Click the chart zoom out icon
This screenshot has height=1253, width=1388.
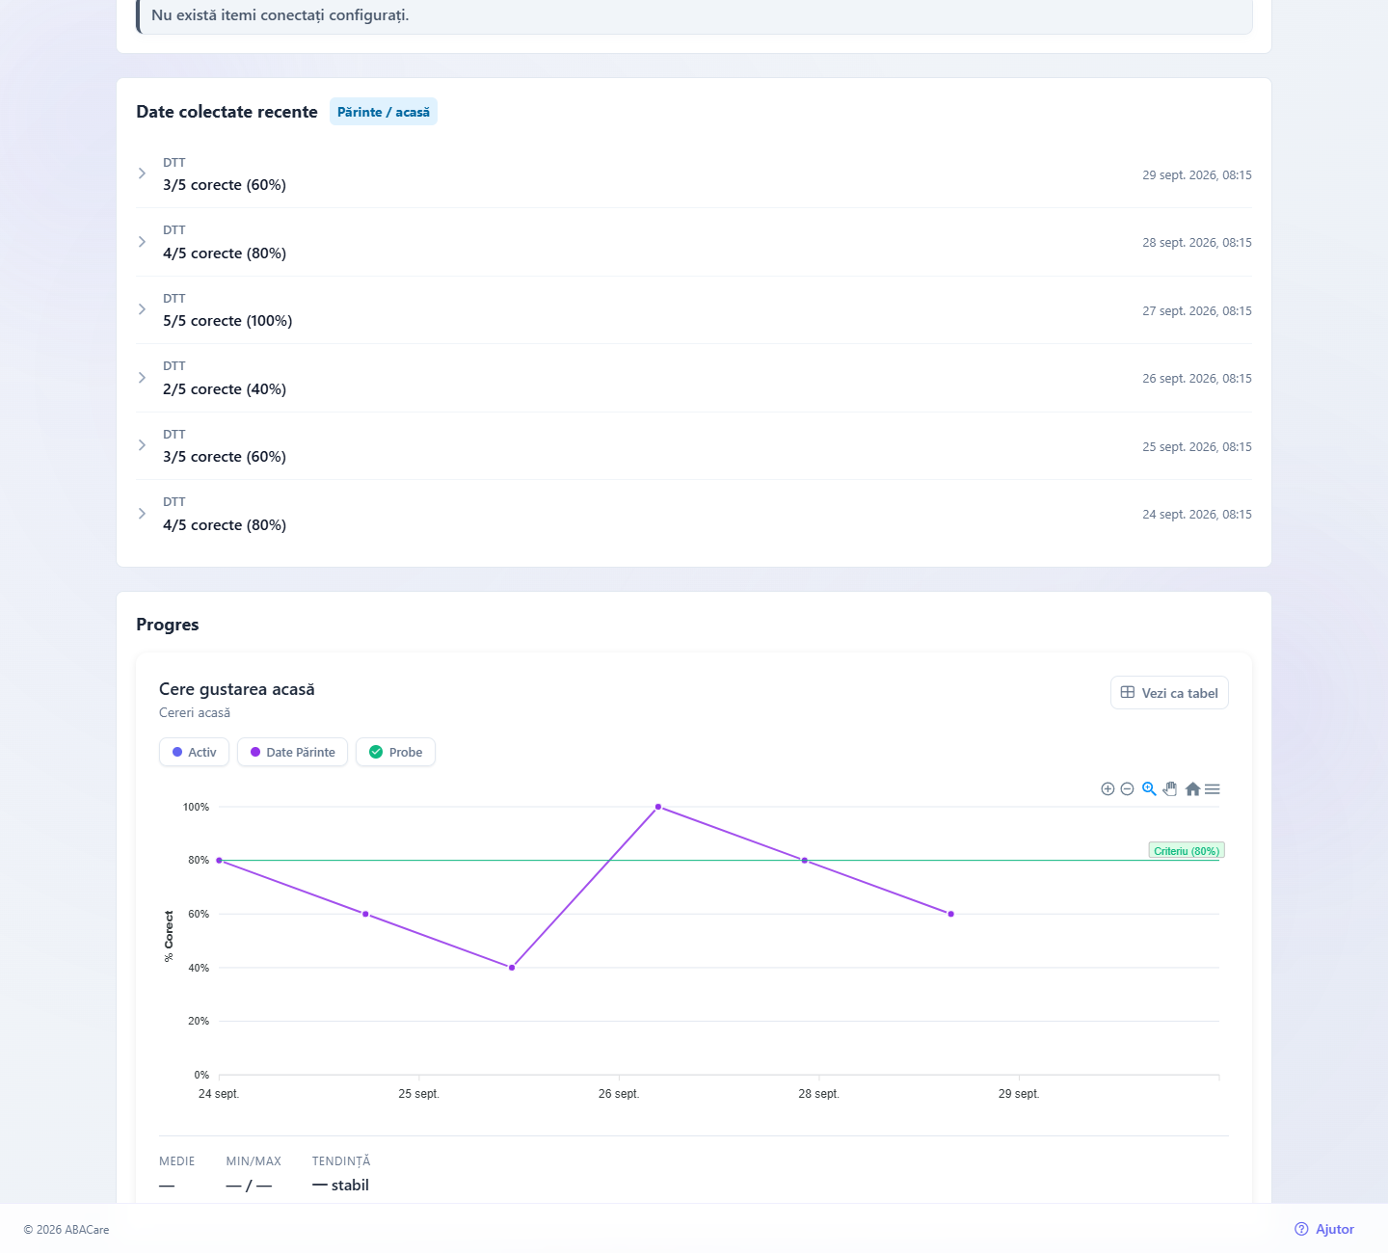coord(1127,789)
